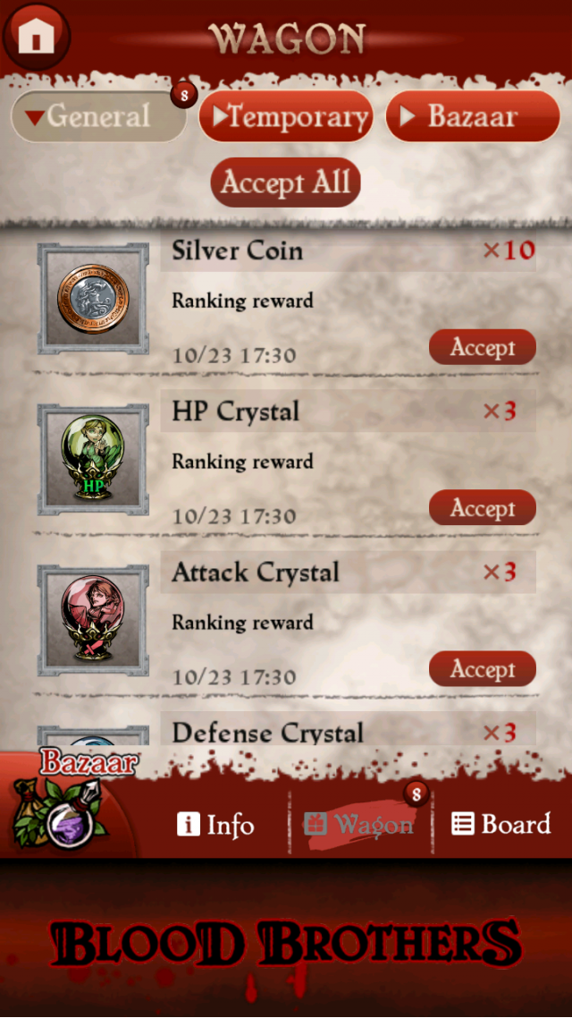
Task: Tap the partially visible Defense Crystal icon
Action: (x=93, y=736)
